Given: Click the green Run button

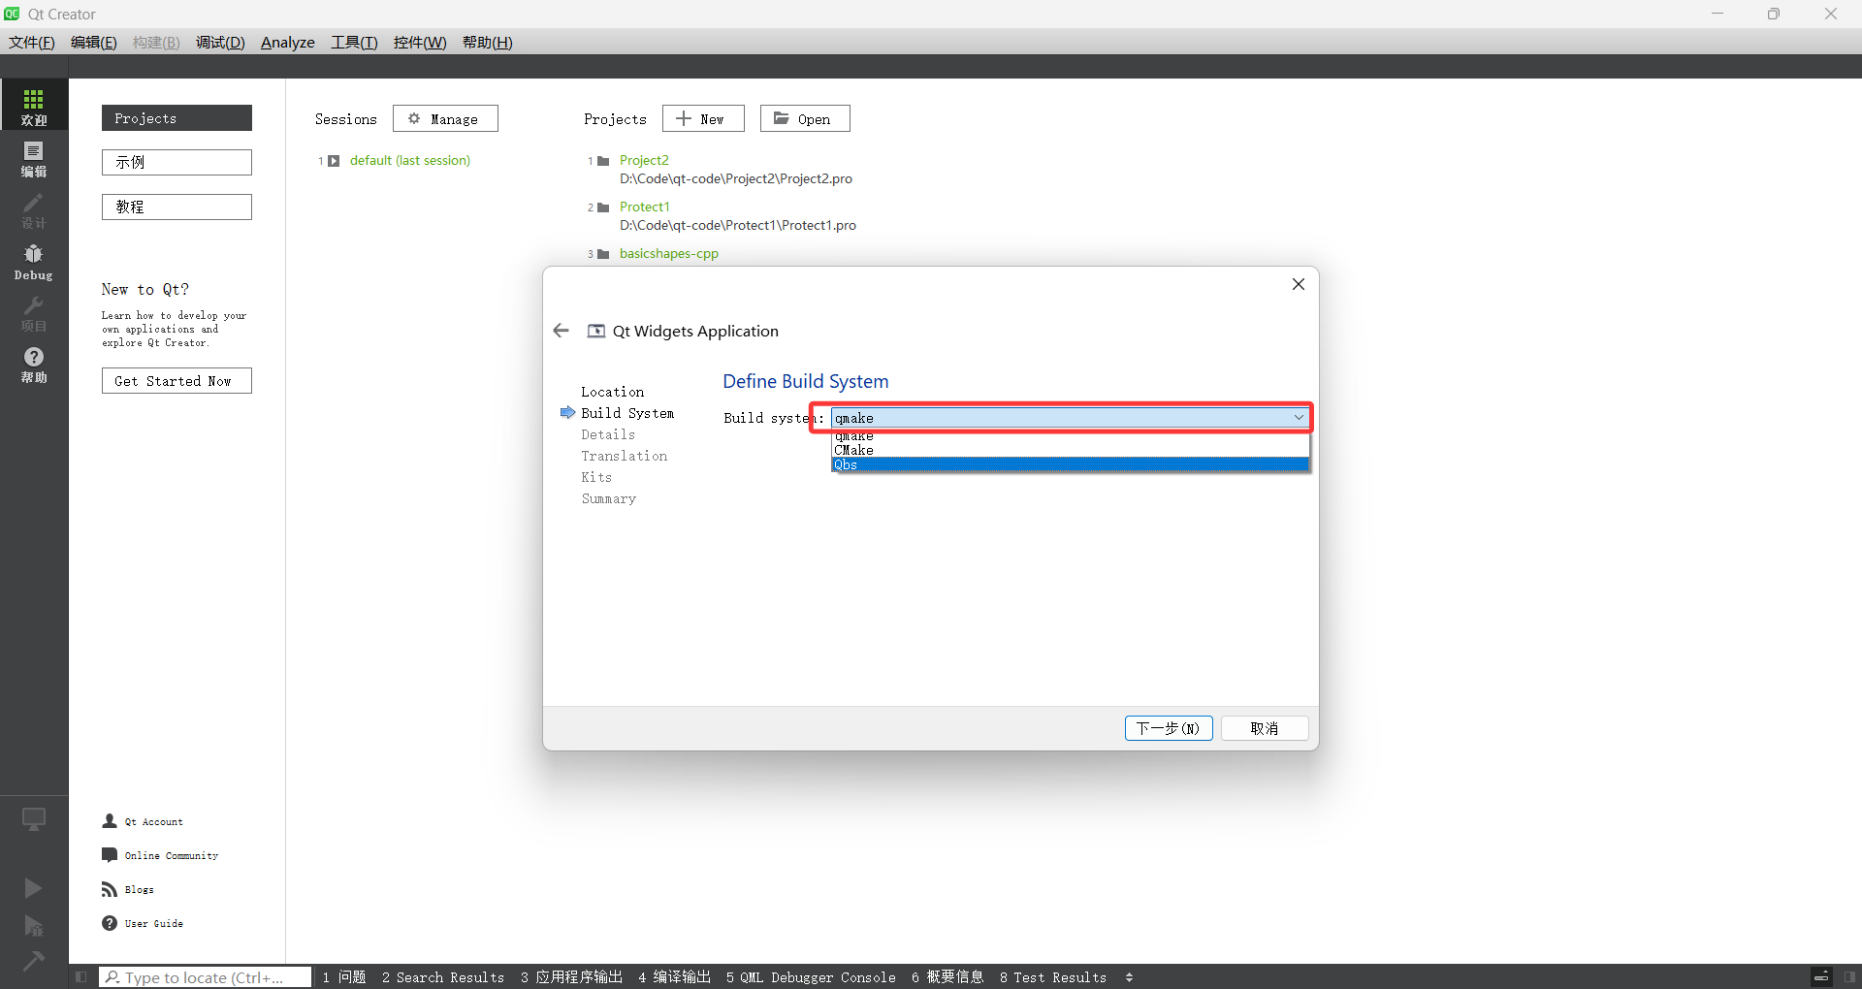Looking at the screenshot, I should point(33,888).
